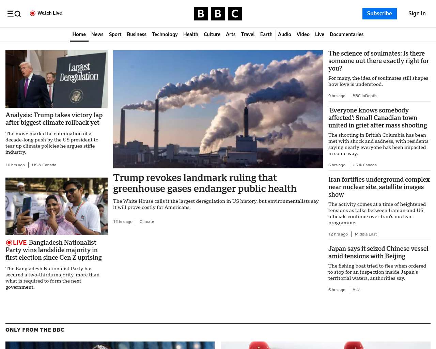Click 'The fishing boat tried to flee' summary
The image size is (436, 349).
click(377, 272)
